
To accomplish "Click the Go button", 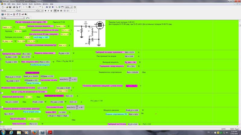I will 28,18.
